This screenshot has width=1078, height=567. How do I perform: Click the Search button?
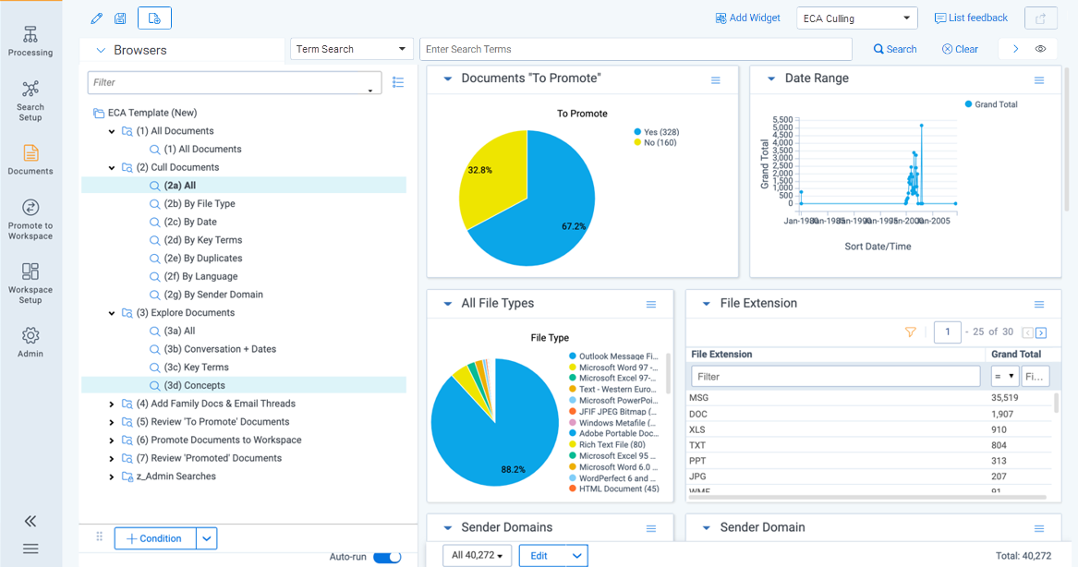[895, 49]
